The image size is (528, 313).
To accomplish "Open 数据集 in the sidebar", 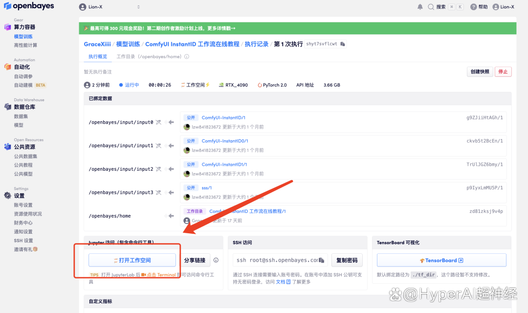I will tap(21, 116).
